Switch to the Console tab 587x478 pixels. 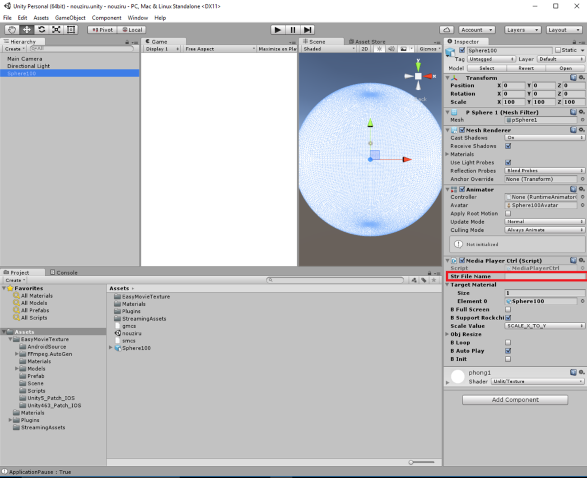(x=64, y=272)
